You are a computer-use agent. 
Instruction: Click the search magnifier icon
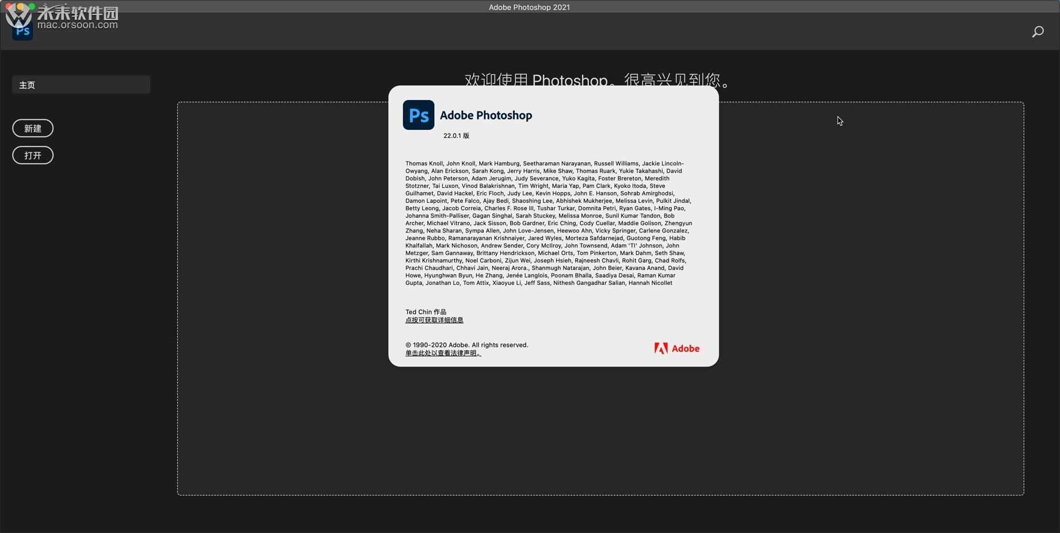coord(1038,32)
